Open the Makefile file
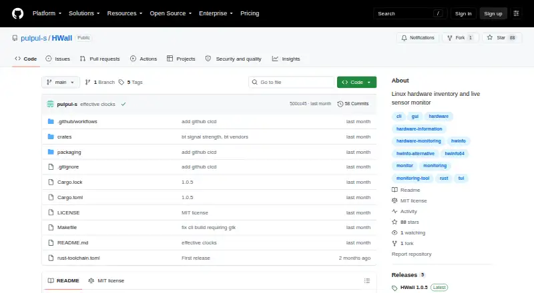534x293 pixels. (x=67, y=227)
